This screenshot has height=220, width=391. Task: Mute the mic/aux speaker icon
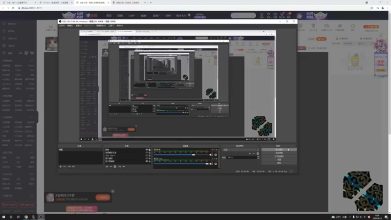coord(212,164)
